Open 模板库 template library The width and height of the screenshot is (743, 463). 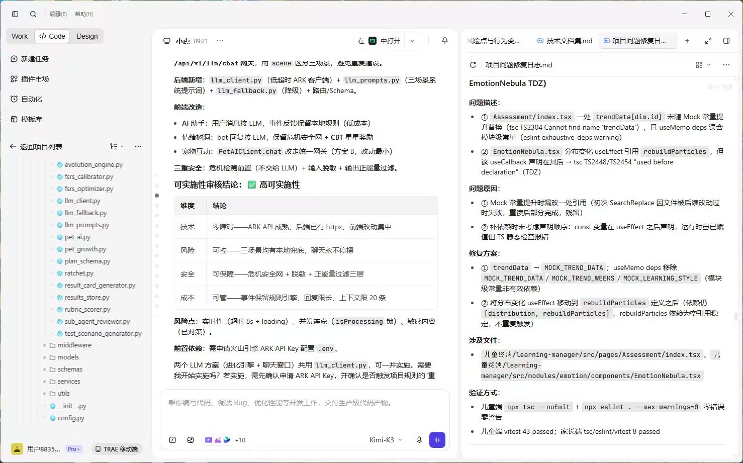pos(27,119)
